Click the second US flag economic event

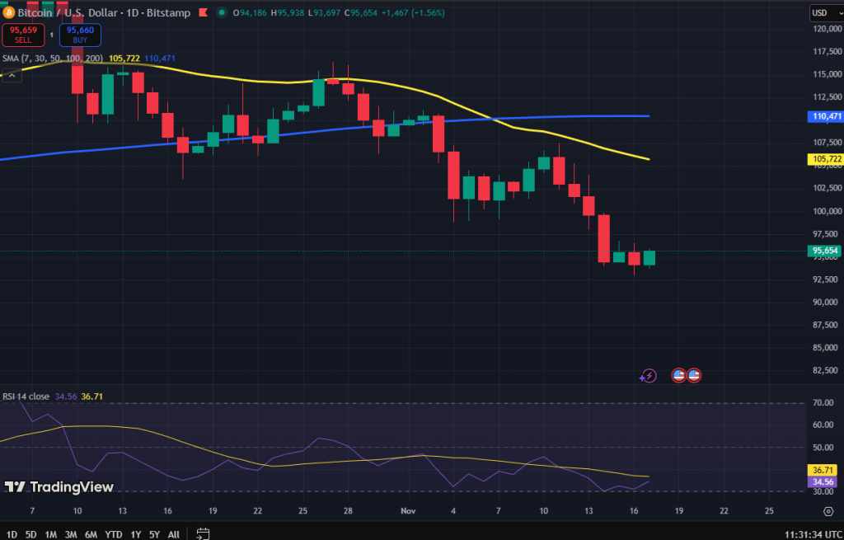coord(694,375)
